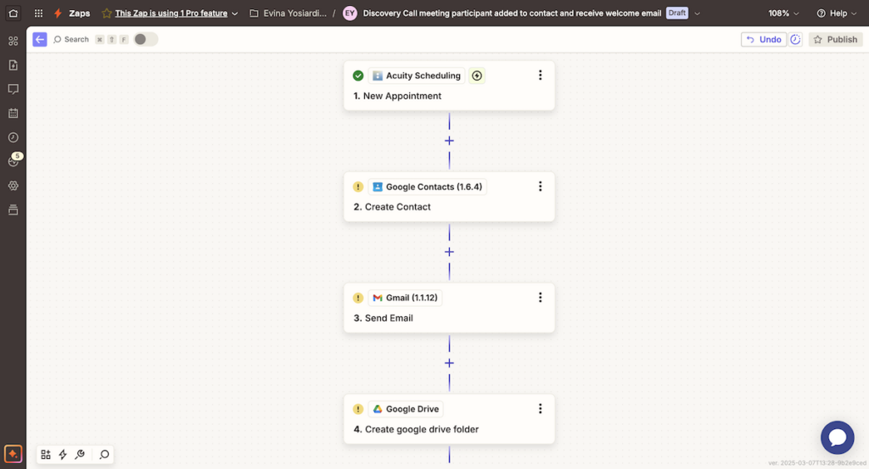Screen dimensions: 869x469
Task: Click the back arrow button
Action: [40, 39]
